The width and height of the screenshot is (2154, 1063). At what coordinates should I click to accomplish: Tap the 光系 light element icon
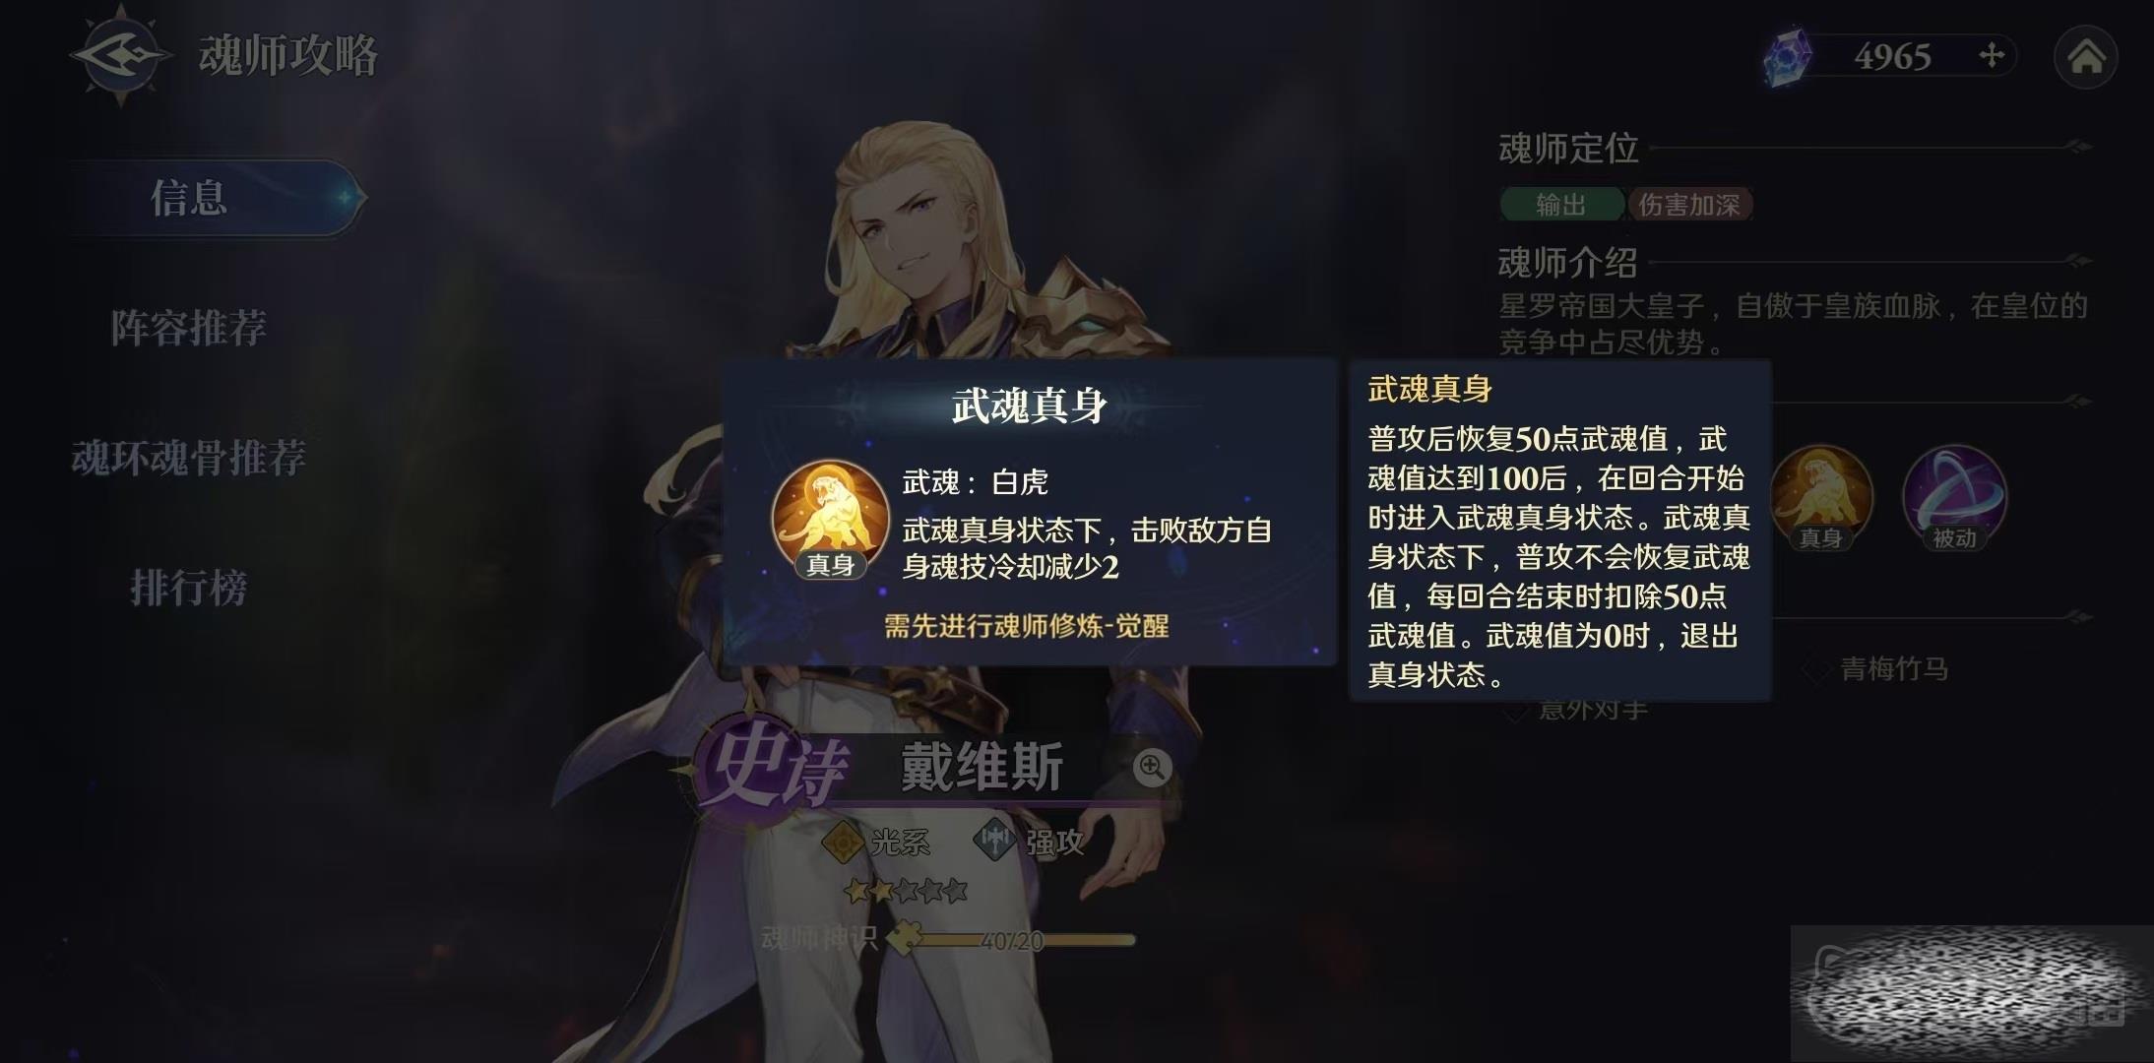click(843, 842)
